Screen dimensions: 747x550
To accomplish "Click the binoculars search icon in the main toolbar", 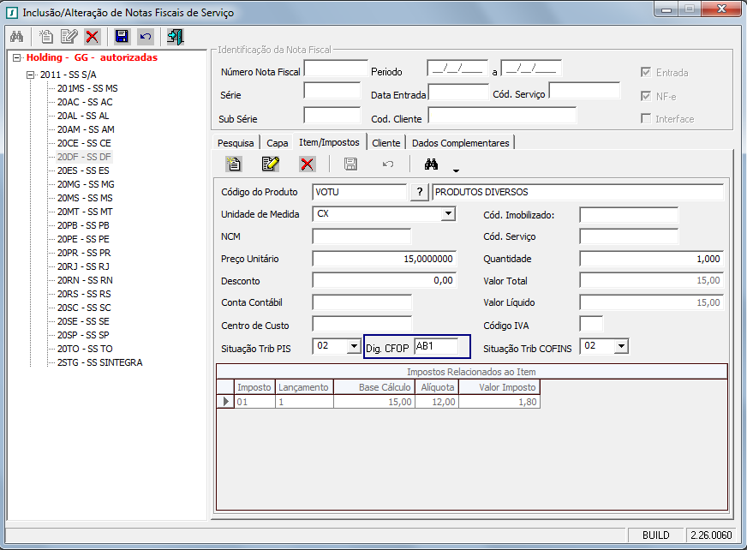I will click(16, 37).
